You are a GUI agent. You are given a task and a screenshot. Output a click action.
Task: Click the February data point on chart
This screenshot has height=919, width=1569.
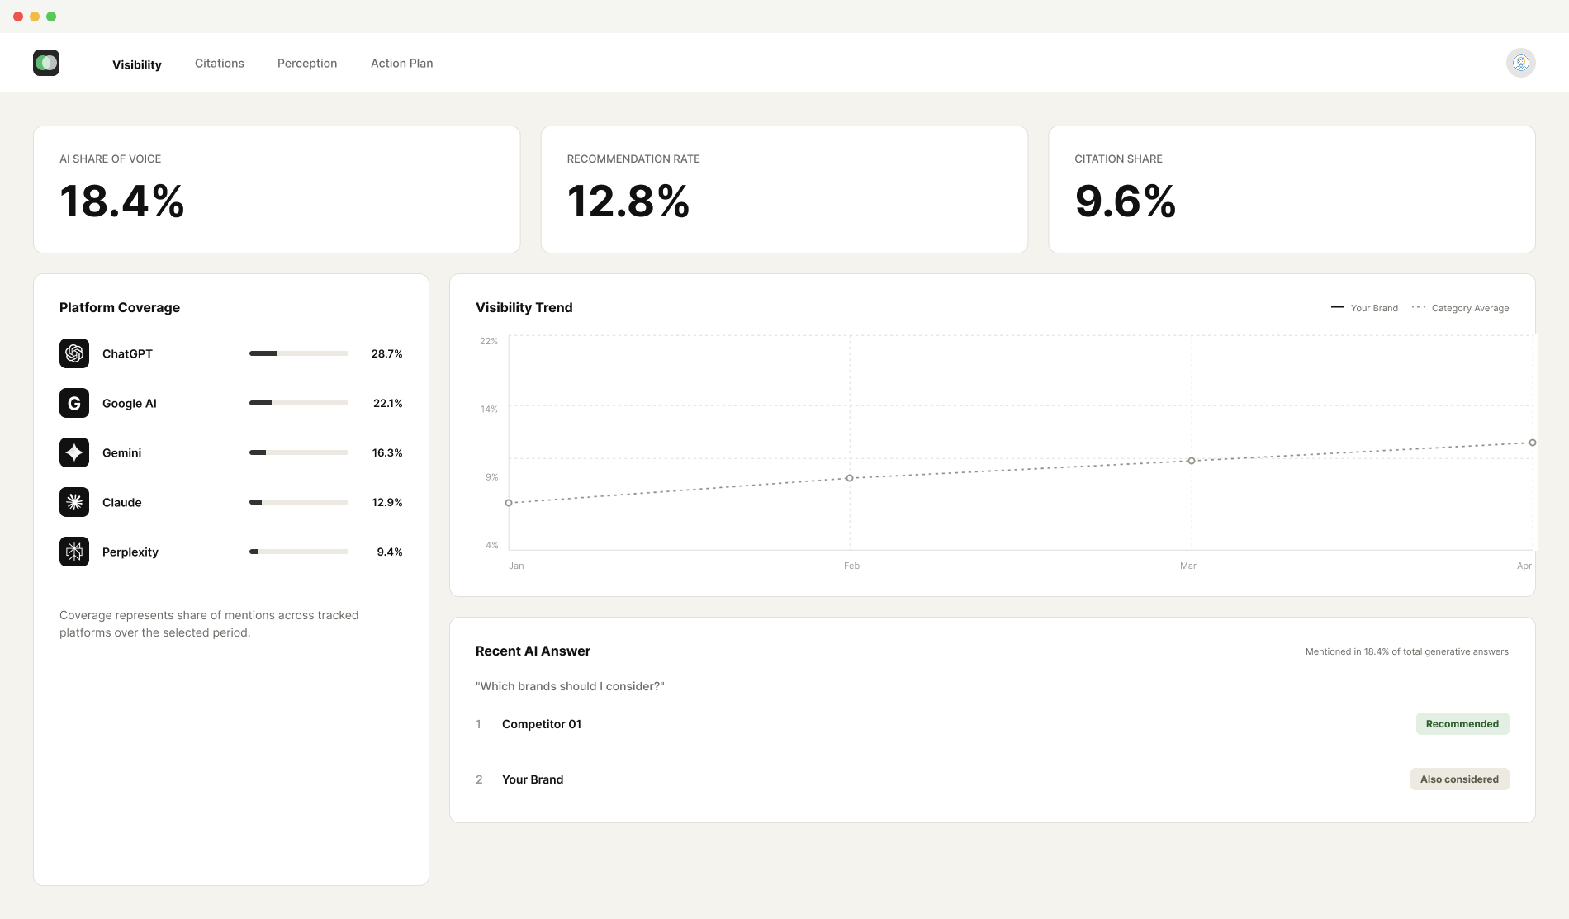tap(850, 478)
